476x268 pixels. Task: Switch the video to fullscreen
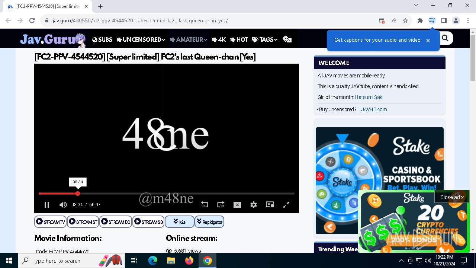(x=286, y=205)
